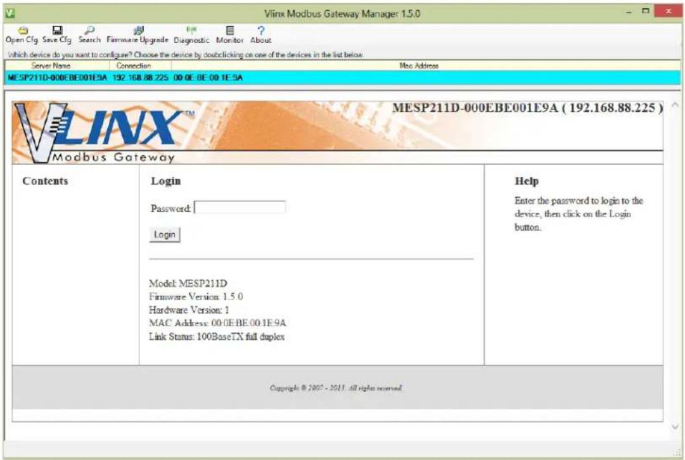
Task: Open the Monitor tool
Action: [x=230, y=35]
